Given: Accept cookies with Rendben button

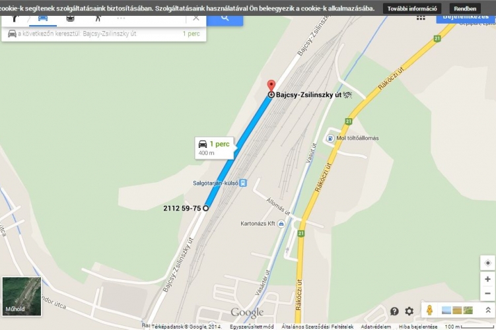Looking at the screenshot, I should (465, 9).
